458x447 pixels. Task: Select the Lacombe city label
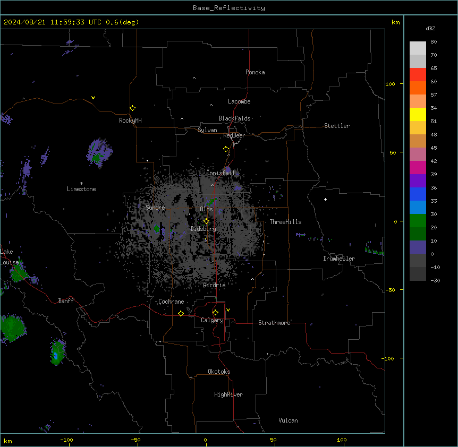(x=239, y=101)
